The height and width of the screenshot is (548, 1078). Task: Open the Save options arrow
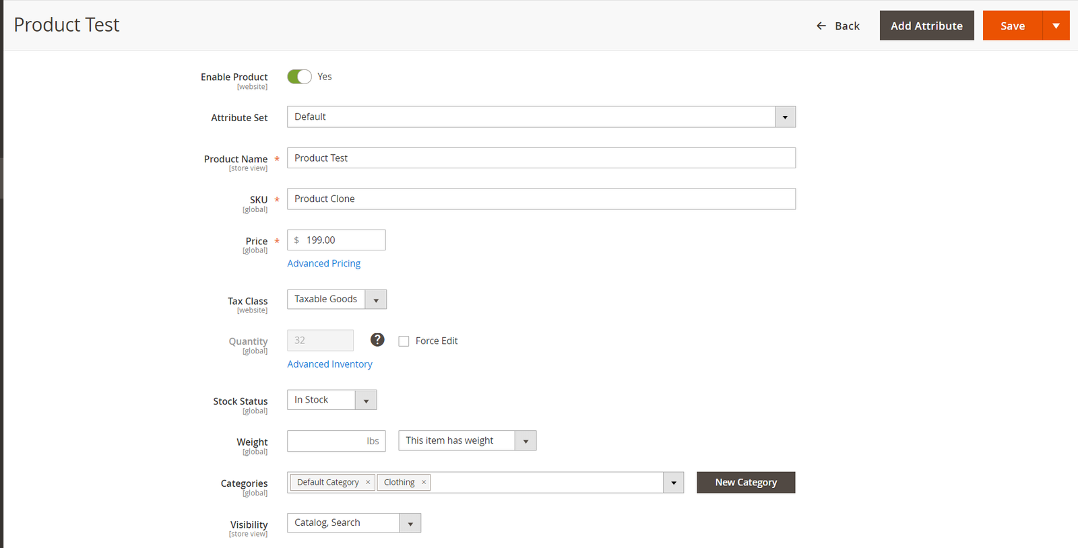point(1056,26)
